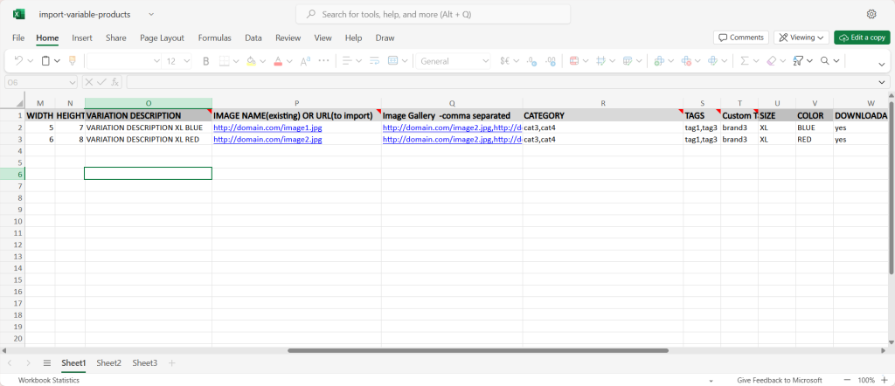Image resolution: width=895 pixels, height=386 pixels.
Task: Click the Comments button
Action: tap(740, 38)
